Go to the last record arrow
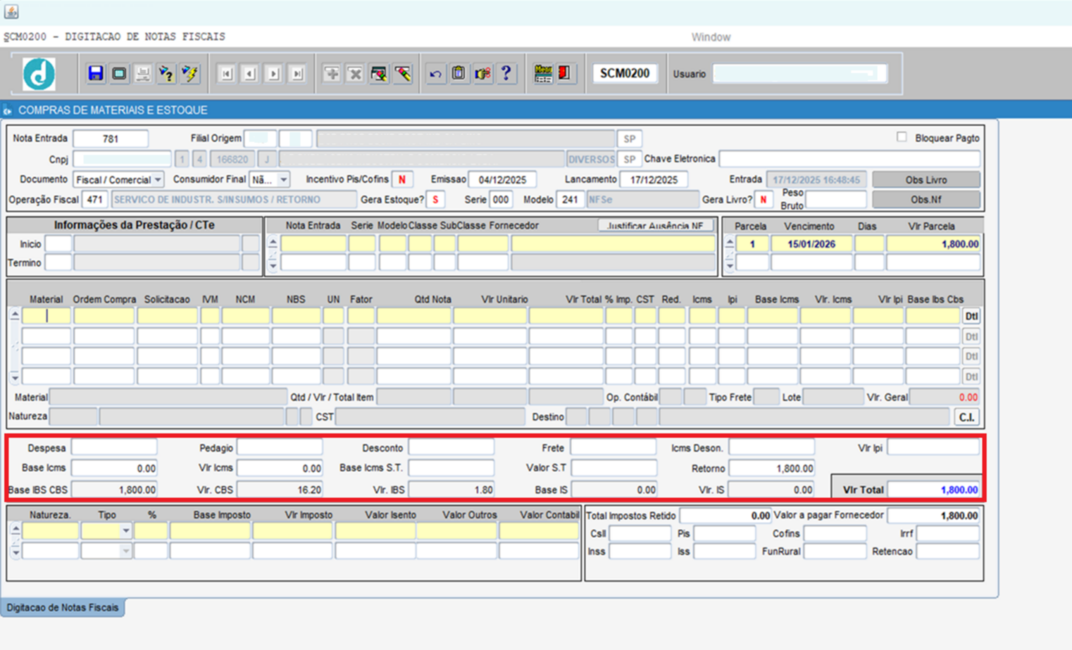 (297, 73)
